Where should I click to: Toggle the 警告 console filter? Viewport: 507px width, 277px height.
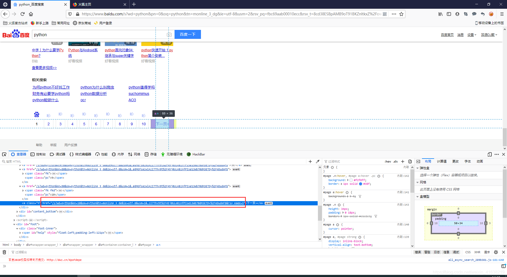coord(427,252)
